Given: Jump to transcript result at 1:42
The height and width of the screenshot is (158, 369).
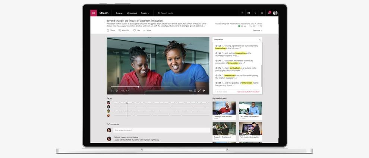Looking at the screenshot, I should point(233,54).
